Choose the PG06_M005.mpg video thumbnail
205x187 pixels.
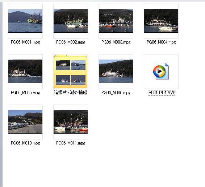(25, 71)
